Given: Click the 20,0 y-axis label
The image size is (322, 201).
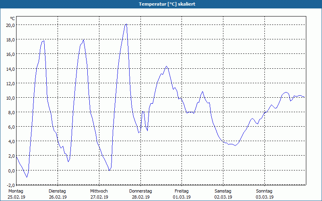Looking at the screenshot, I should (x=10, y=25).
